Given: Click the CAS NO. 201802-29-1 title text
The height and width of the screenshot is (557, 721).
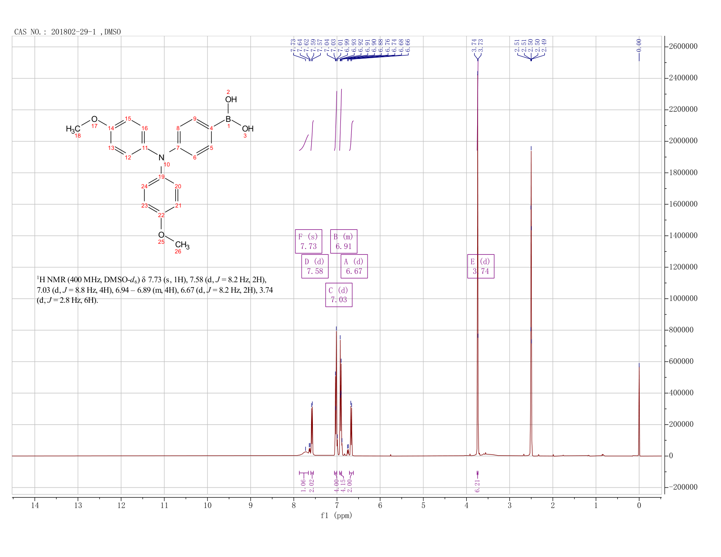Looking at the screenshot, I should 67,31.
